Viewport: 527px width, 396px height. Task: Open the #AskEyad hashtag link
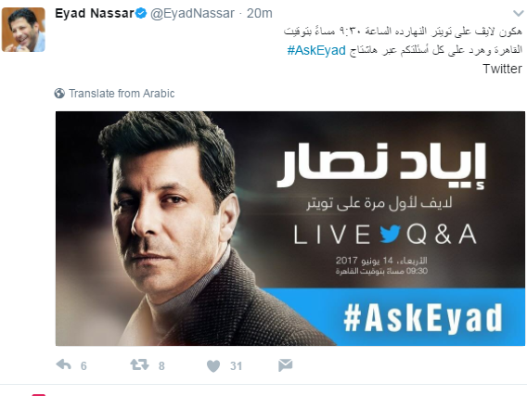tap(316, 50)
